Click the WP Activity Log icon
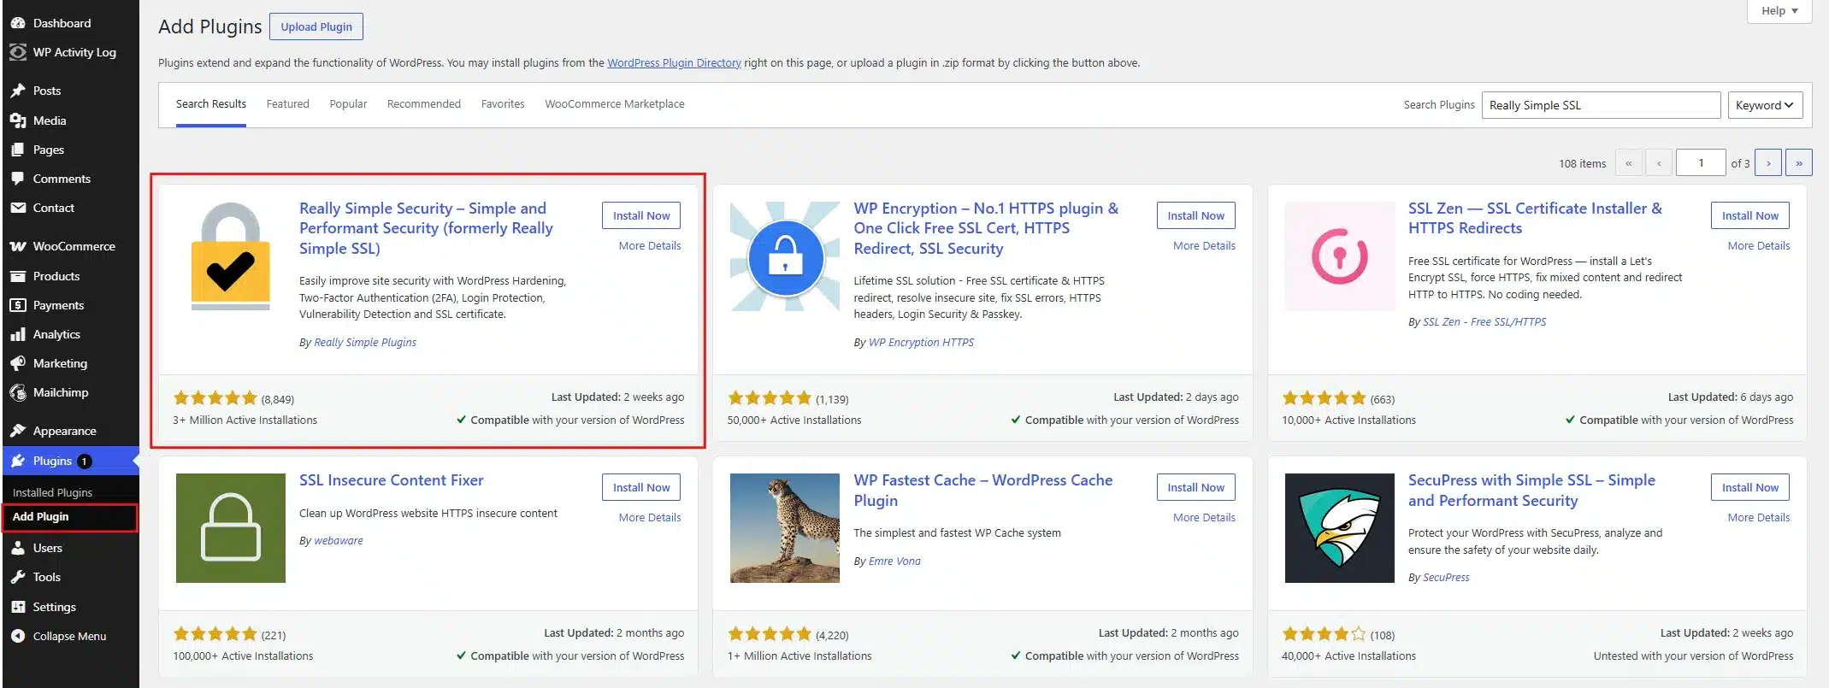1829x688 pixels. (18, 52)
